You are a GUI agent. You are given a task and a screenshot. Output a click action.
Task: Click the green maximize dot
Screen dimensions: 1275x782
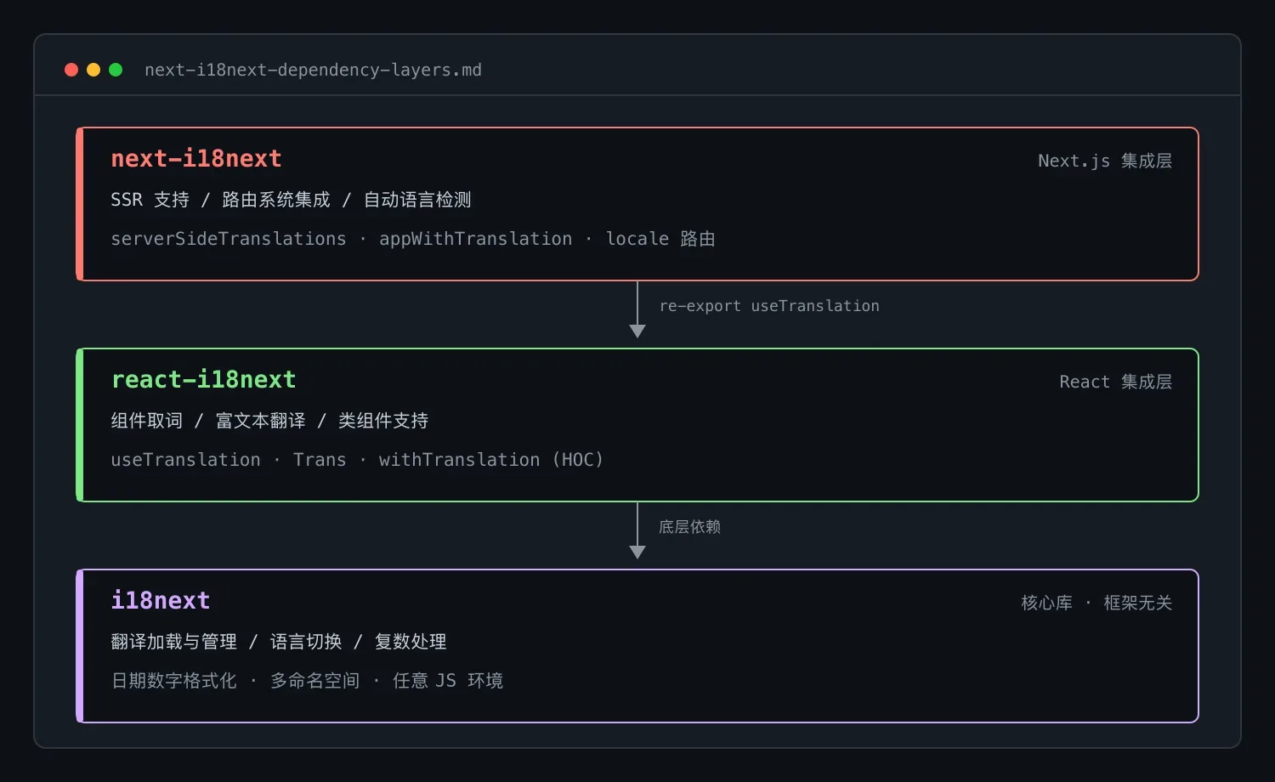[x=116, y=70]
